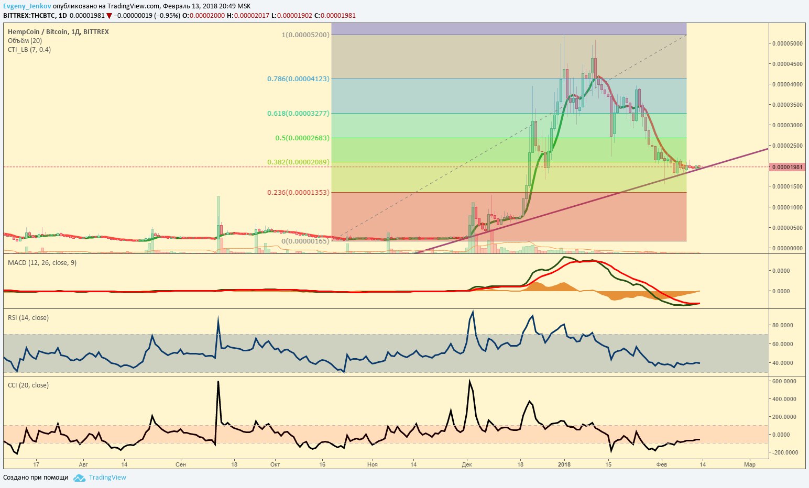Click the 0.00000500 price axis label
This screenshot has width=809, height=488.
point(788,228)
